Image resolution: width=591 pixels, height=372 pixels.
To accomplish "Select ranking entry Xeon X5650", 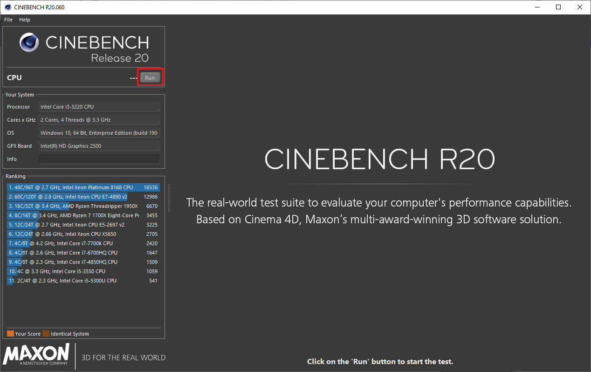I will (x=83, y=234).
